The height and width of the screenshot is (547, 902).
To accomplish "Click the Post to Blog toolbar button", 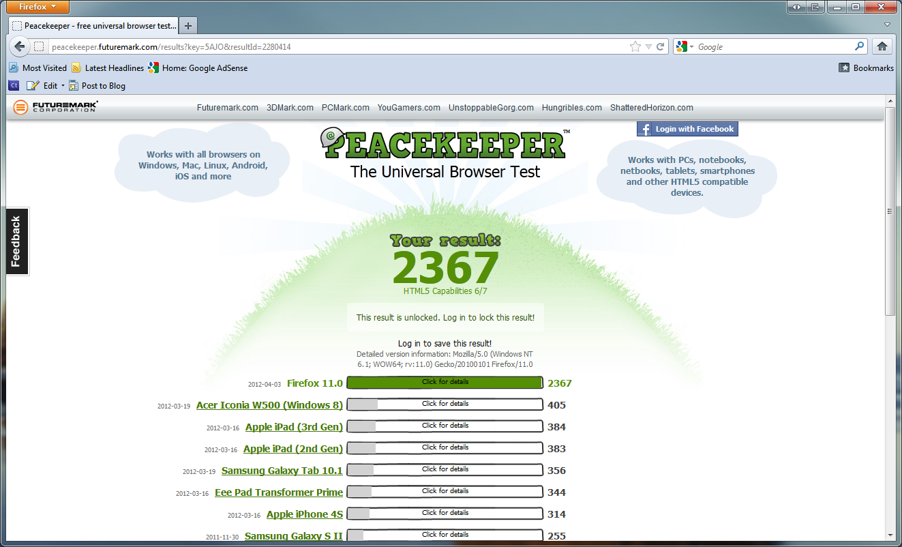I will 97,86.
